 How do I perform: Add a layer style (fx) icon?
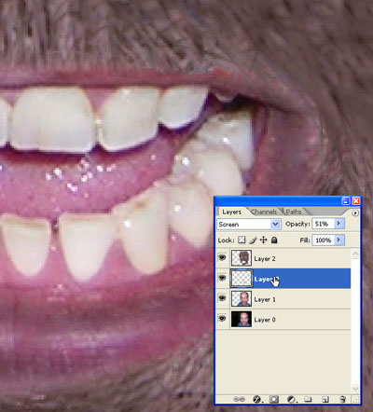click(256, 399)
